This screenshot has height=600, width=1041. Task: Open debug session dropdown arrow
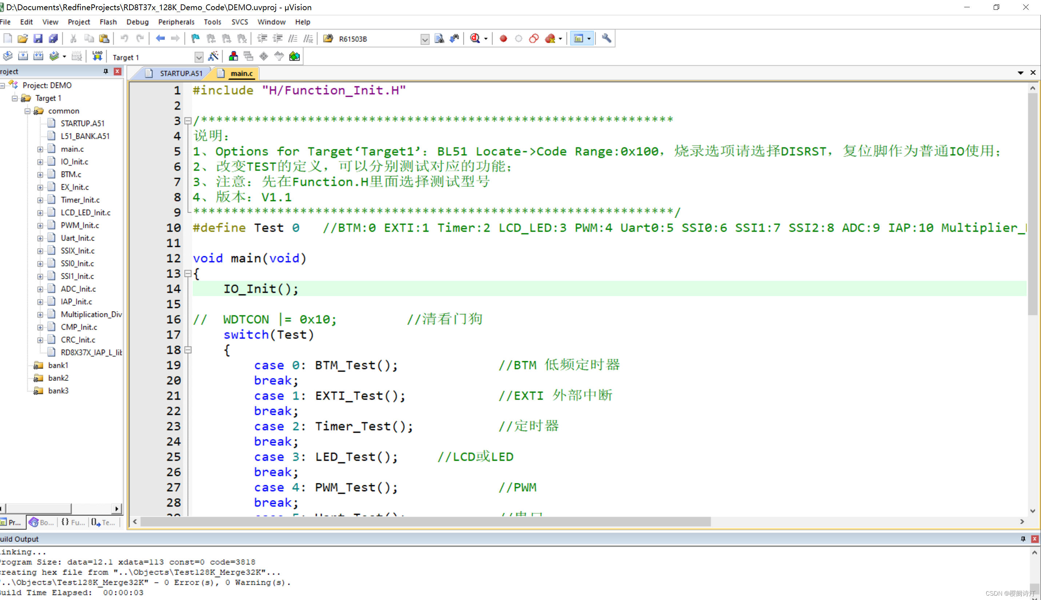pos(486,39)
